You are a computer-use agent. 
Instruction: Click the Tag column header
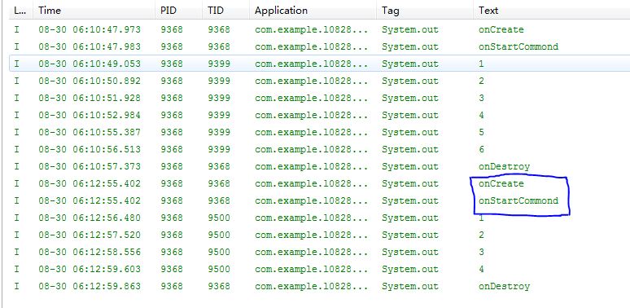pos(425,11)
